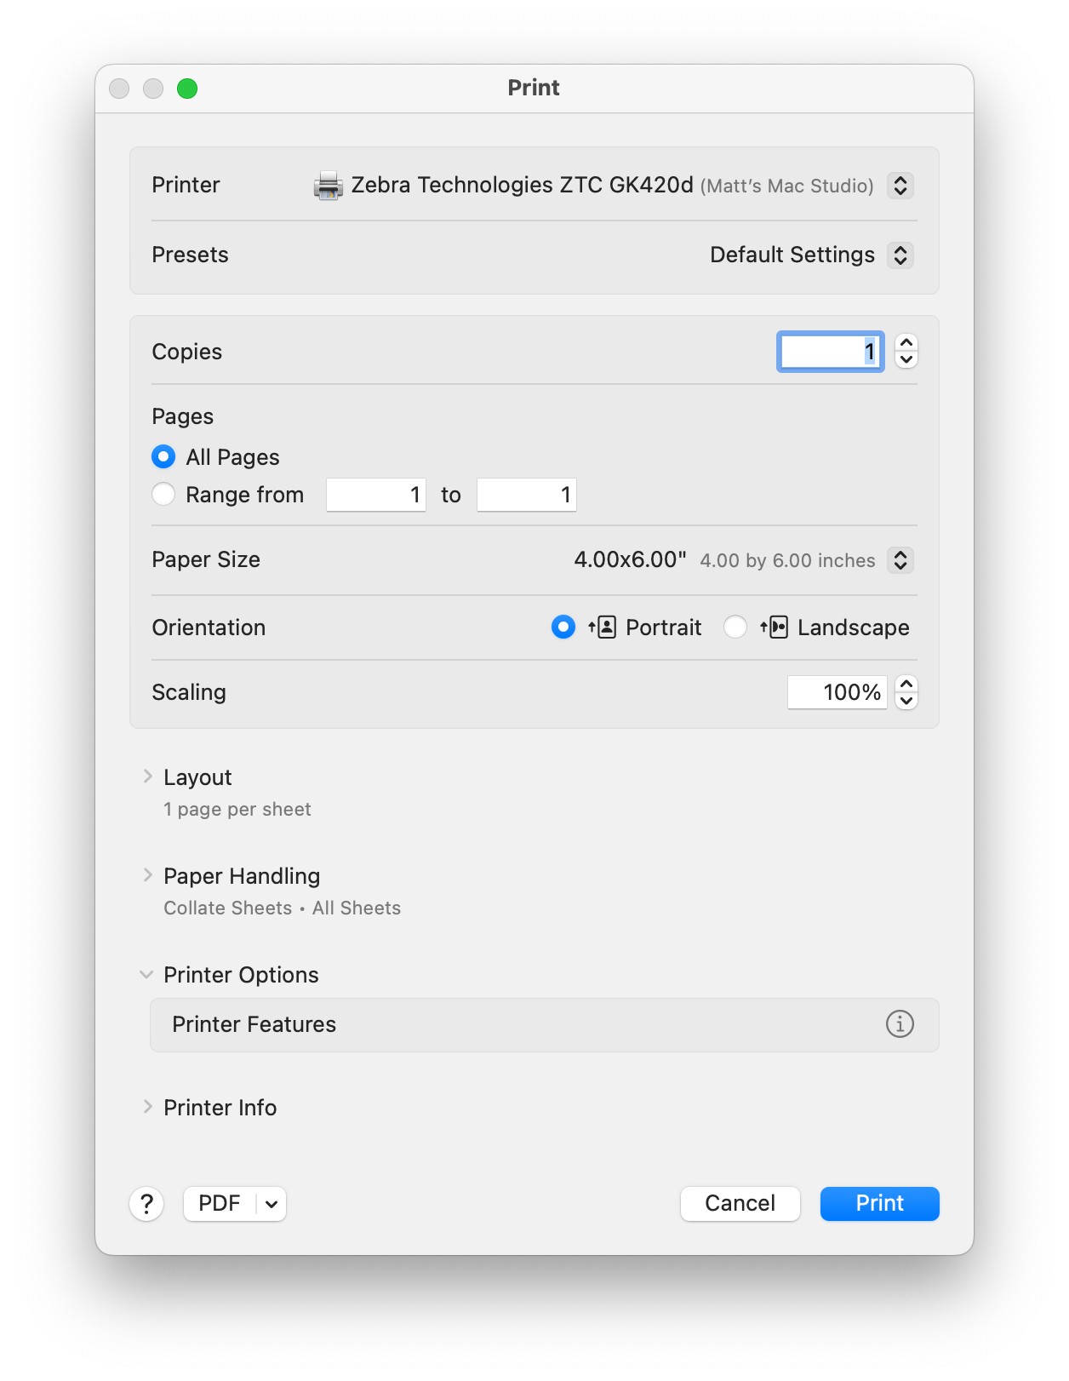Choose Landscape orientation radio button
This screenshot has height=1381, width=1069.
point(735,627)
